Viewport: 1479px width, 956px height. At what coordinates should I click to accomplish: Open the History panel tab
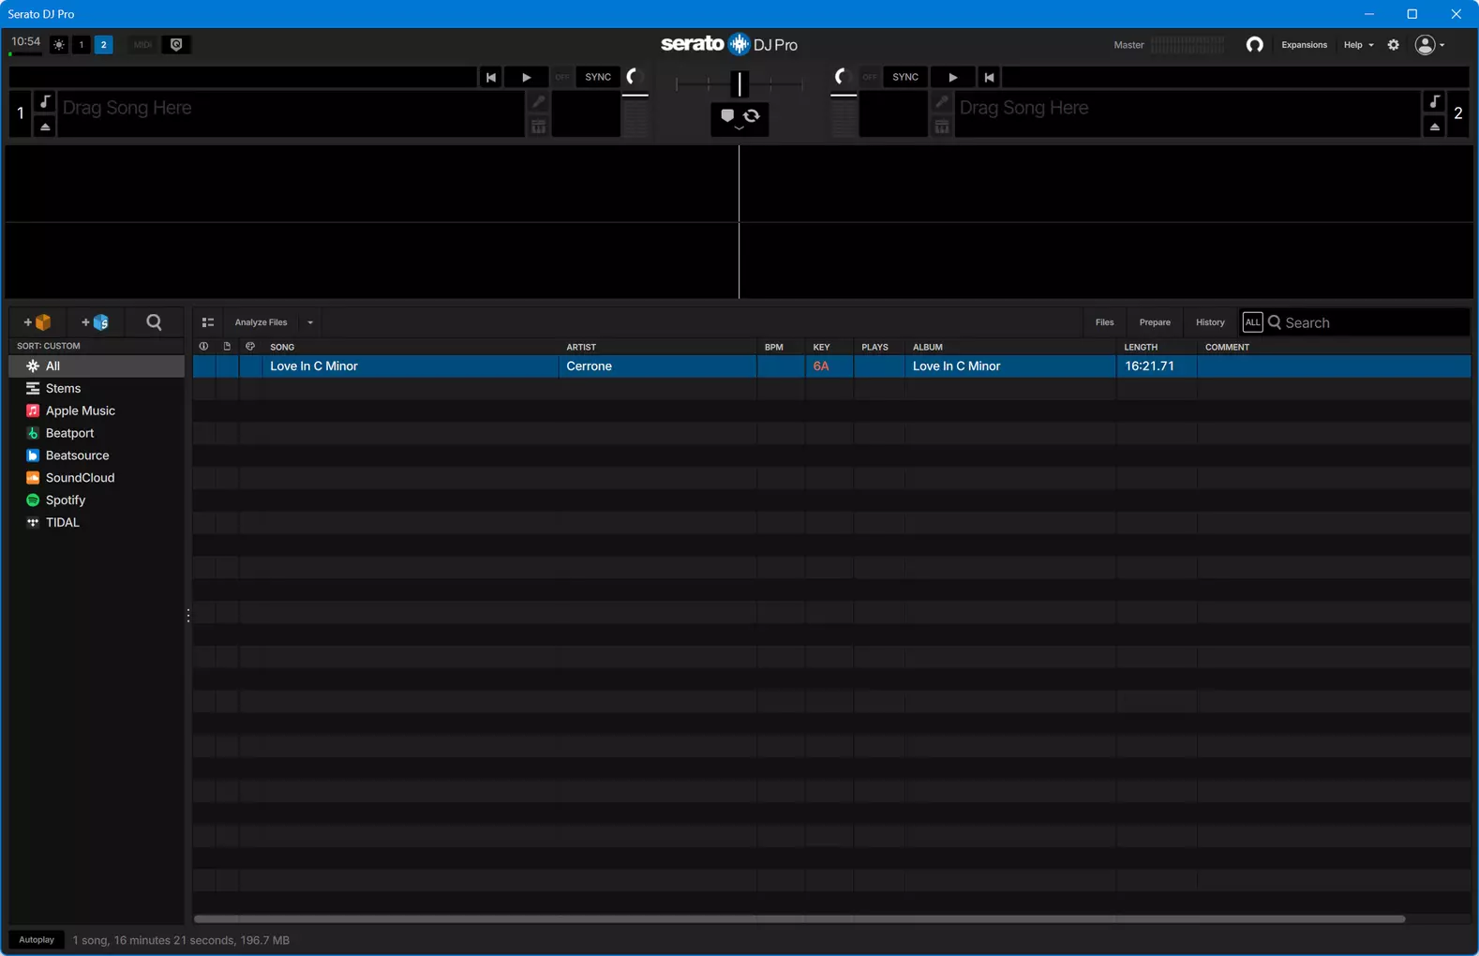click(1210, 322)
